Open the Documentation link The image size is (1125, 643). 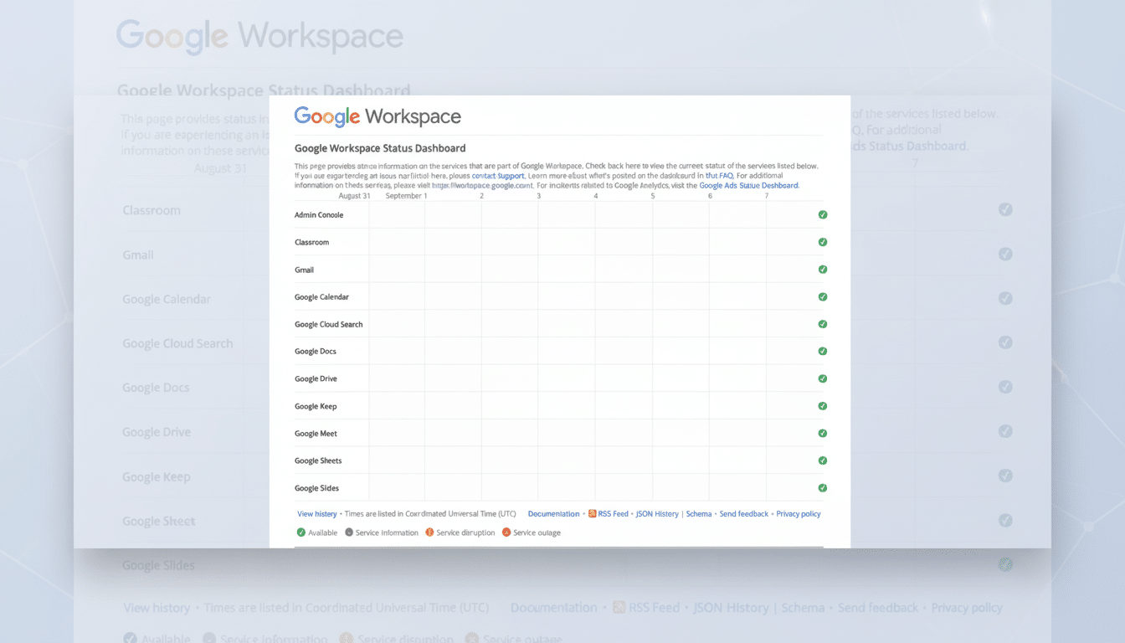tap(553, 513)
